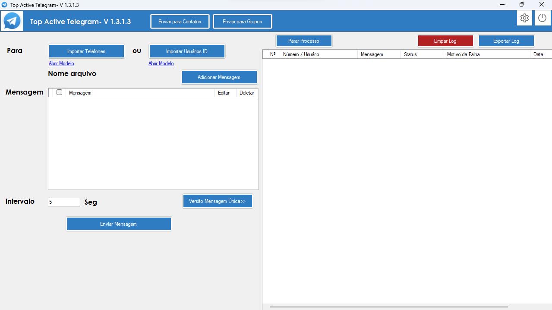This screenshot has height=310, width=552.
Task: Click the red Limpar Log button
Action: pyautogui.click(x=445, y=41)
